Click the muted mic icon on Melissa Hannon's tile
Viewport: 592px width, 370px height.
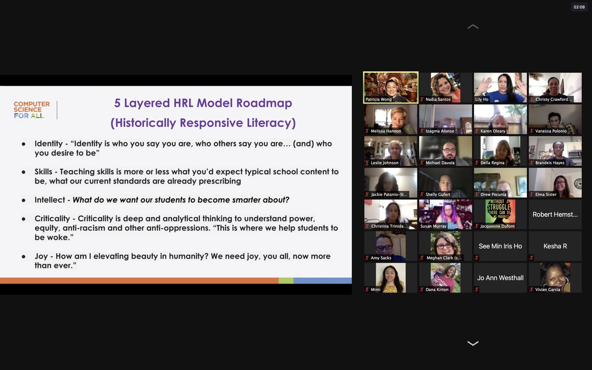click(x=368, y=131)
